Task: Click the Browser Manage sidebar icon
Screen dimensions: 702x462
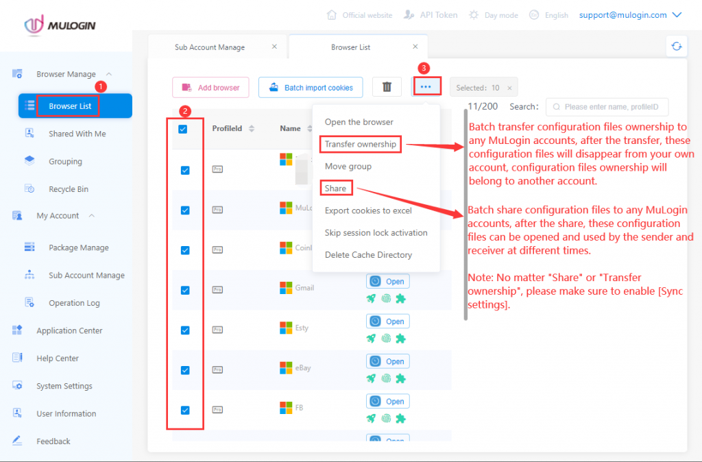Action: point(17,74)
